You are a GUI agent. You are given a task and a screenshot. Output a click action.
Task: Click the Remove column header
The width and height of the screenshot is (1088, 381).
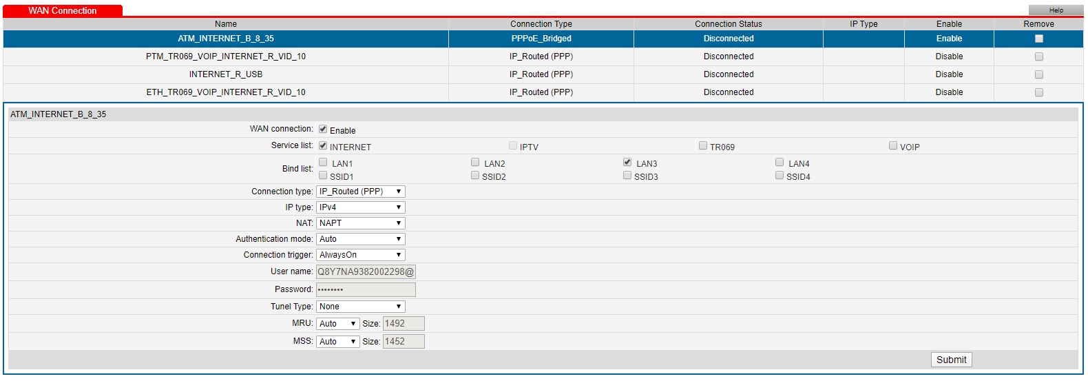[x=1038, y=24]
